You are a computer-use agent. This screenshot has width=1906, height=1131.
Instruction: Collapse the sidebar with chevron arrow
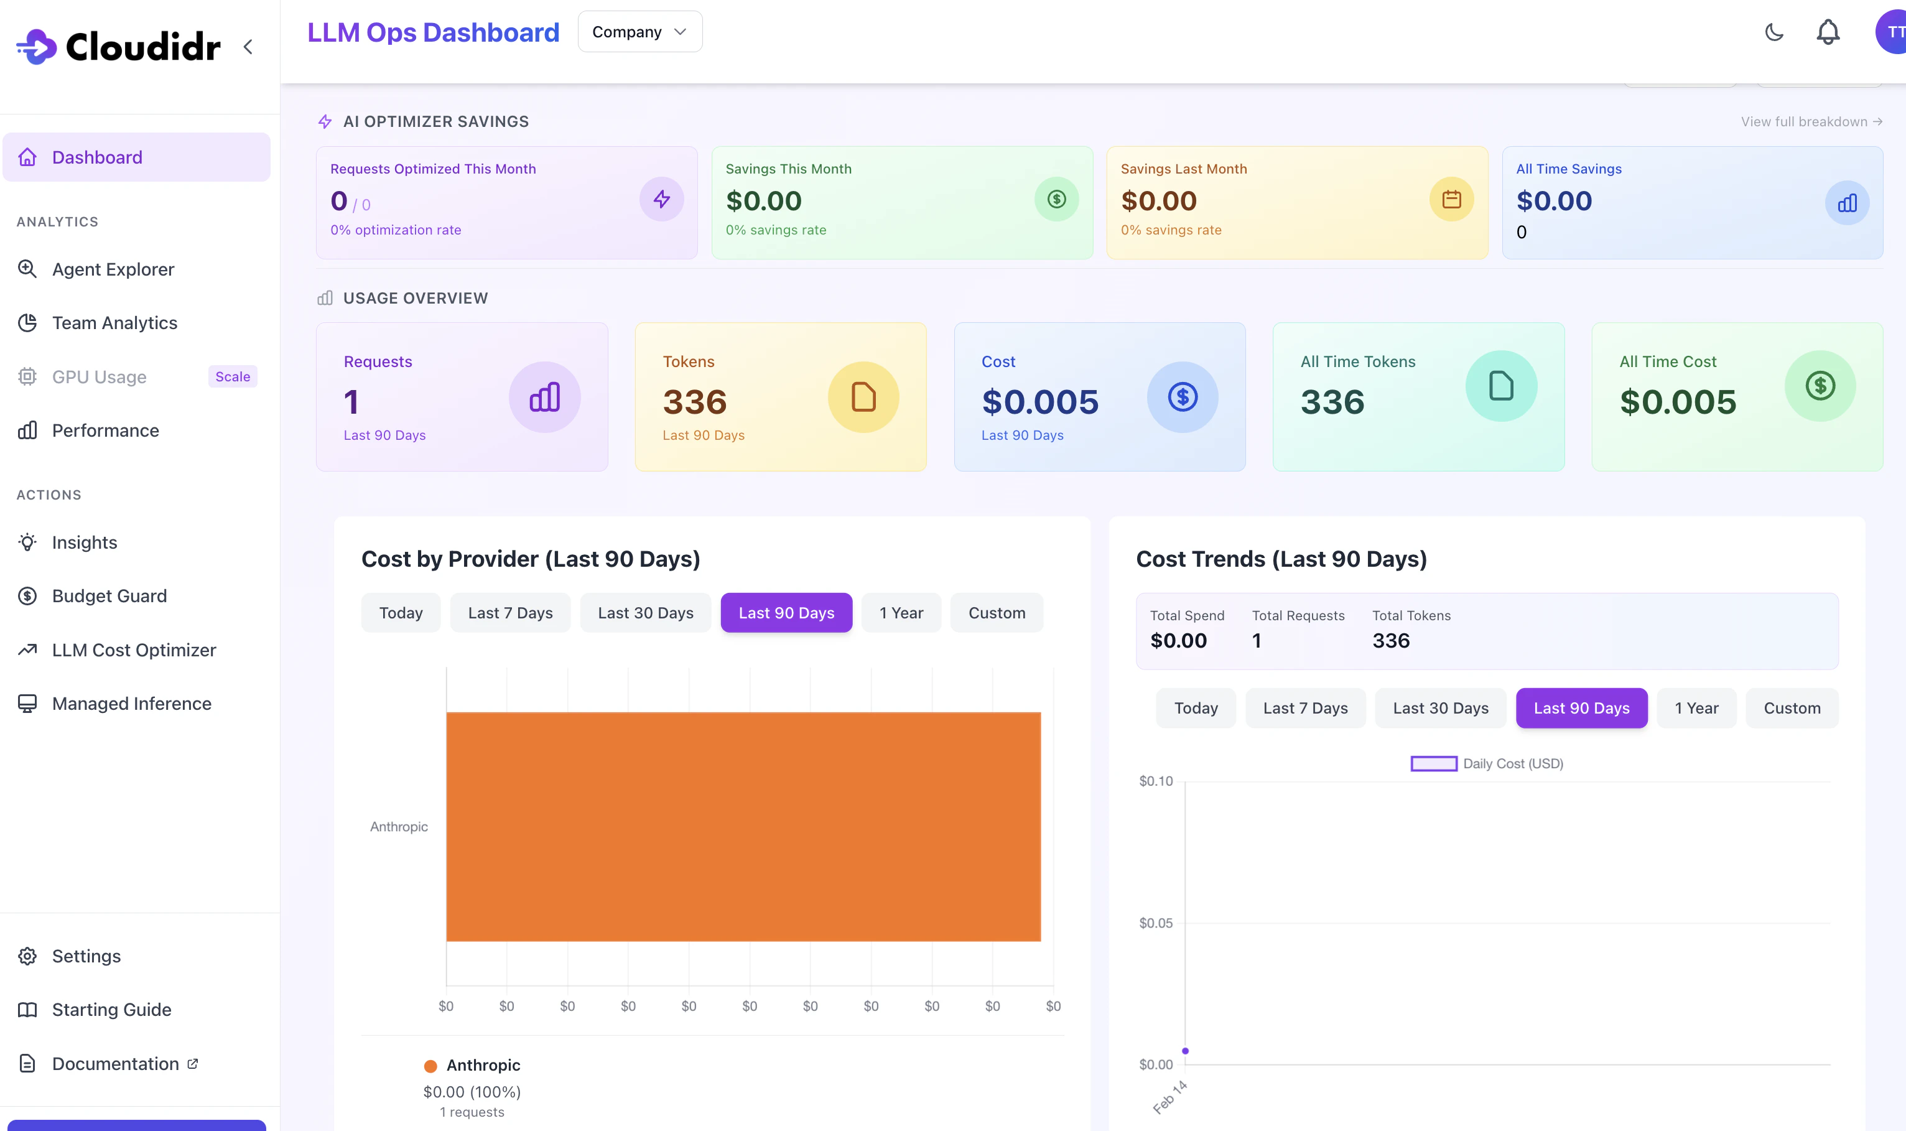[x=248, y=47]
